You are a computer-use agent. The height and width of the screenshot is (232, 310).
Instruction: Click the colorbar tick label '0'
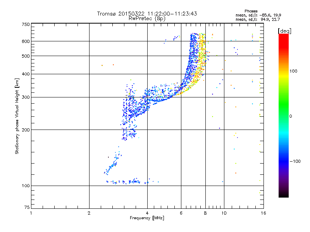[291, 116]
